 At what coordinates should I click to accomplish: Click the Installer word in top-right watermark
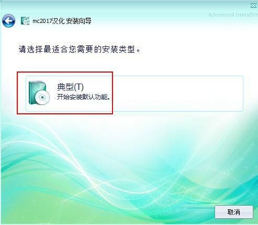click(246, 15)
